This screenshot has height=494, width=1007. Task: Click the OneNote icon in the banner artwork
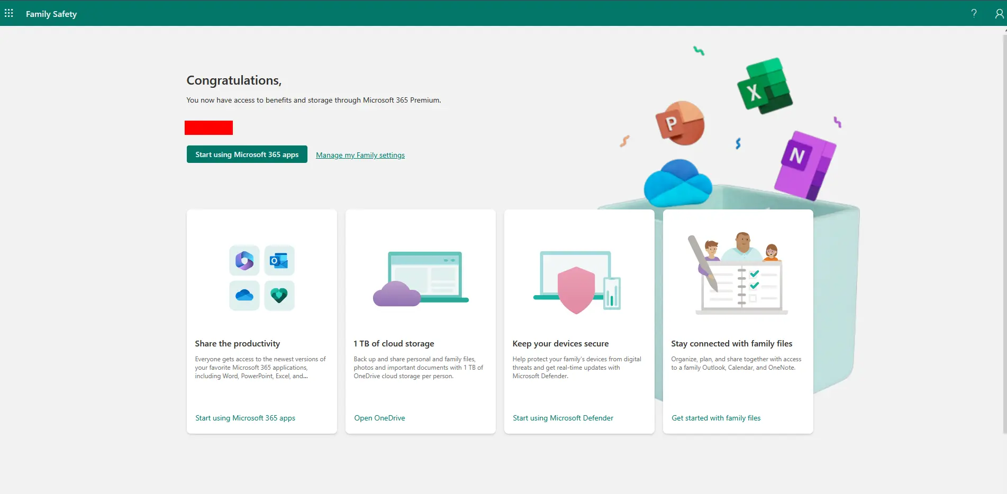(x=805, y=165)
